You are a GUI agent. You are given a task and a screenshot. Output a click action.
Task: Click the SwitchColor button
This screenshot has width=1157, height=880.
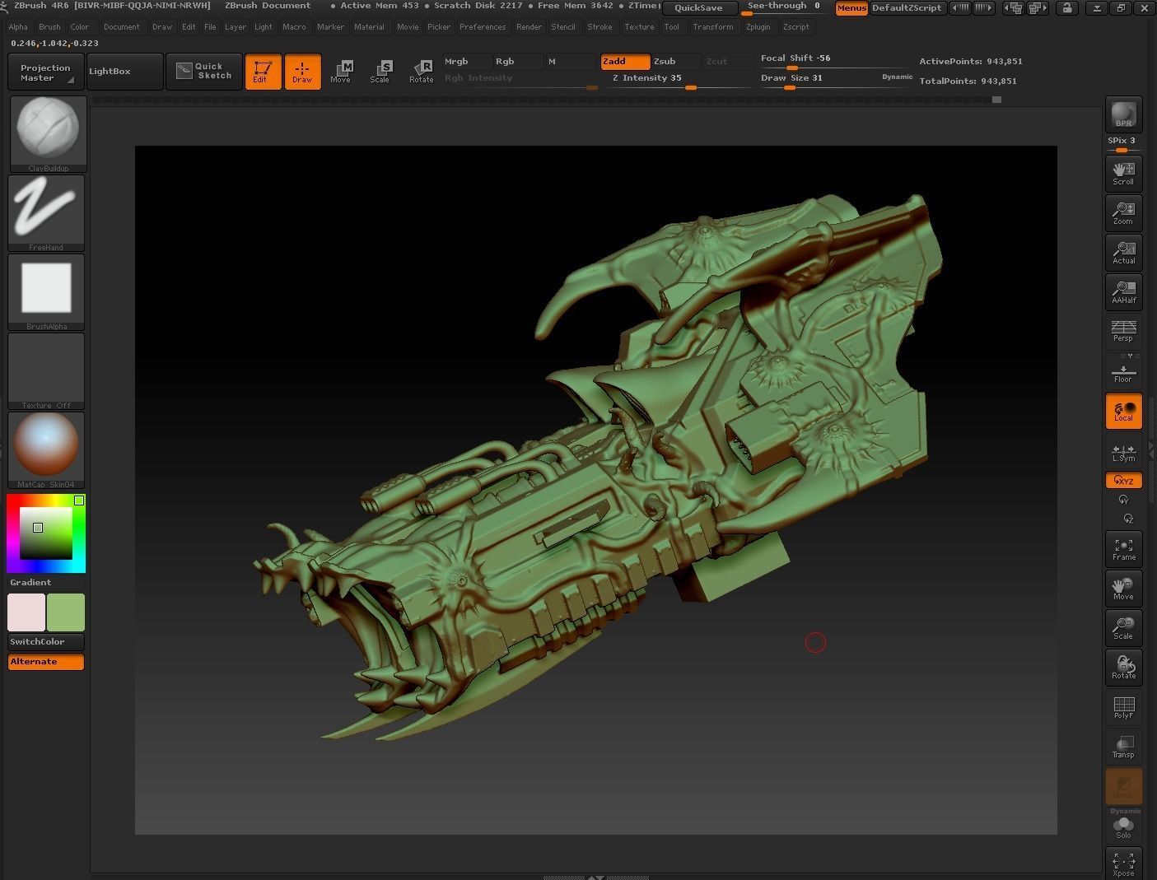point(46,642)
